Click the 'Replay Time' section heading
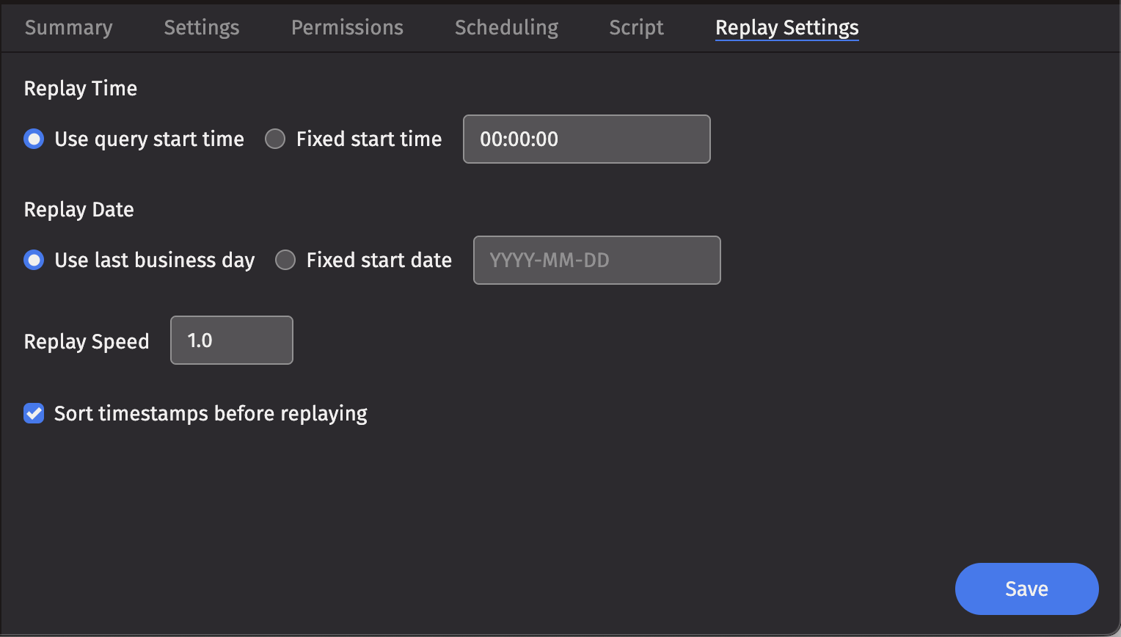 tap(81, 88)
